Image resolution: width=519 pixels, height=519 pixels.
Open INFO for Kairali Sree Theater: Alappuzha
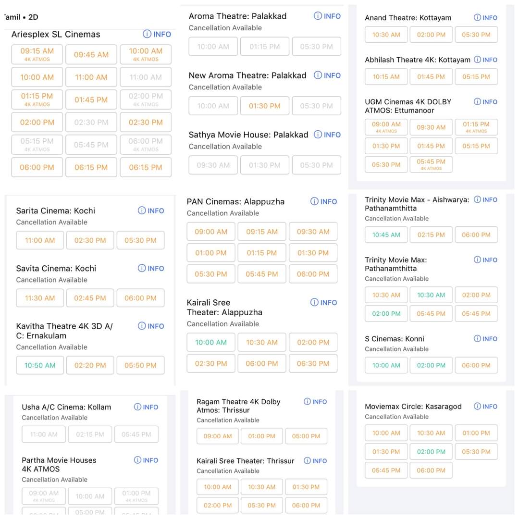323,302
